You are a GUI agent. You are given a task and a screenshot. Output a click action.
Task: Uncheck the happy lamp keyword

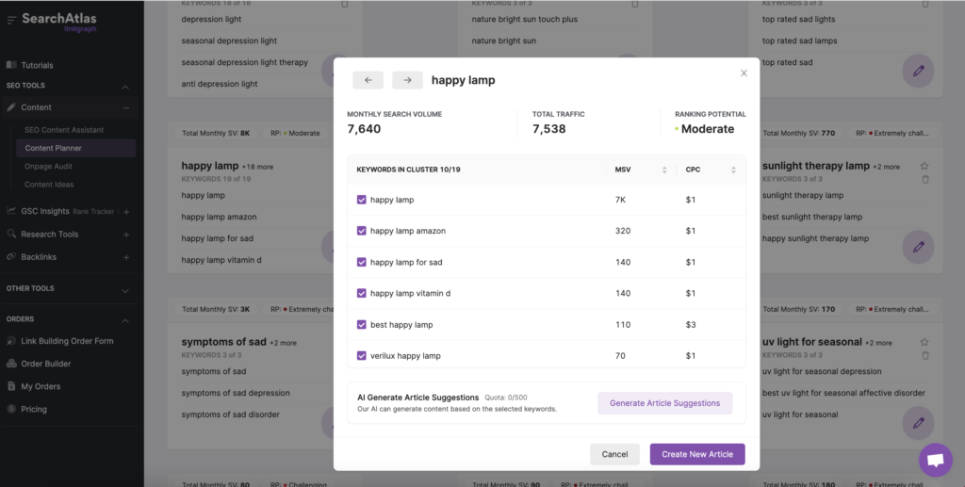point(362,200)
